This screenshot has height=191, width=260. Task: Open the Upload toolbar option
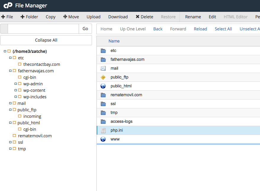(x=93, y=17)
